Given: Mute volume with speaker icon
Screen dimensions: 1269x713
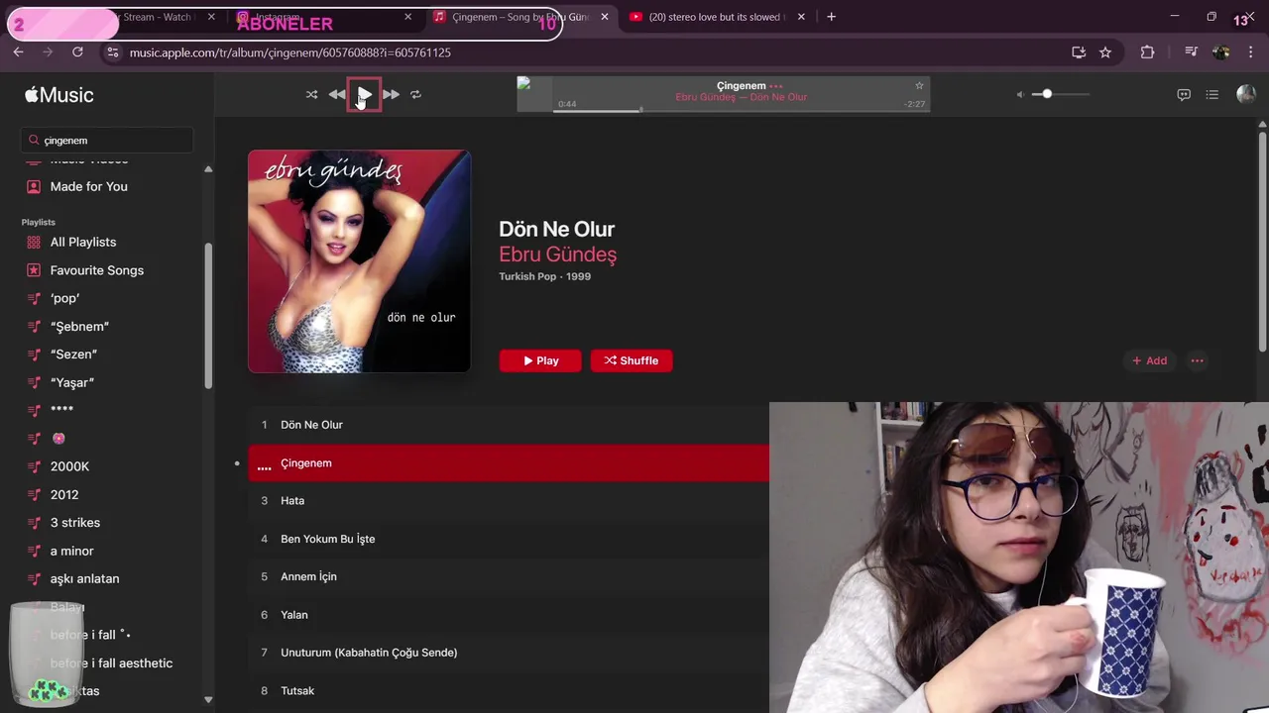Looking at the screenshot, I should 1020,95.
